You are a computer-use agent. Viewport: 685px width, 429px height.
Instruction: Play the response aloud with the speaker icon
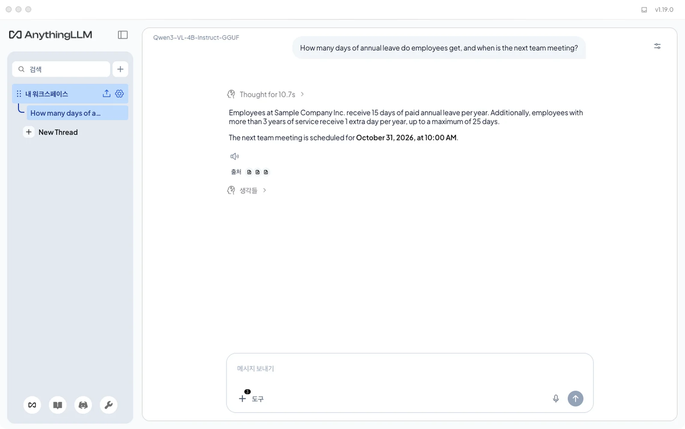coord(235,156)
